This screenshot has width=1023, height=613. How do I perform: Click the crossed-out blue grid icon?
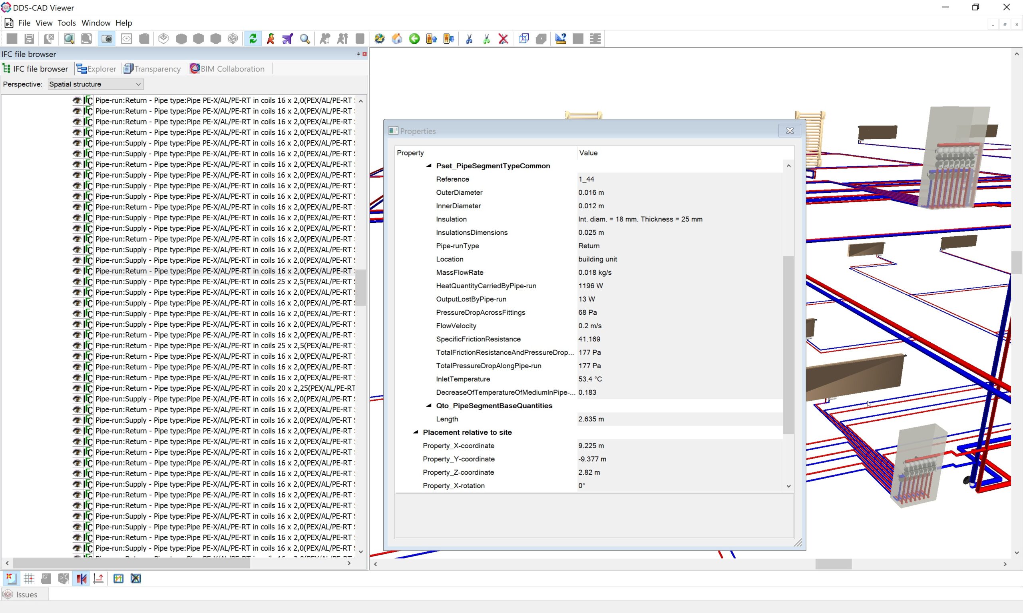[x=136, y=579]
